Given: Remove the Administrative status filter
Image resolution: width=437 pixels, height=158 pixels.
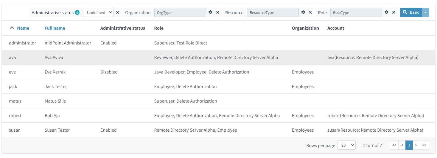Looking at the screenshot, I should [x=117, y=12].
